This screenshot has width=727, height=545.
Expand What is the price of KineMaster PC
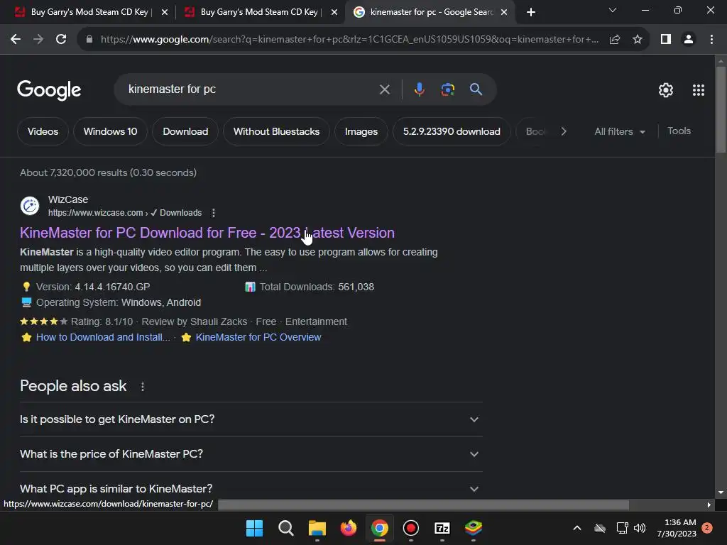(x=251, y=454)
